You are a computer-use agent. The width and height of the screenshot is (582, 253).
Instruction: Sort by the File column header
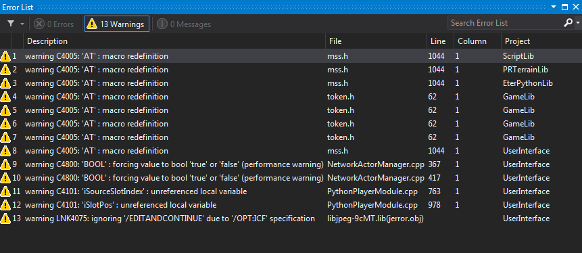click(376, 41)
